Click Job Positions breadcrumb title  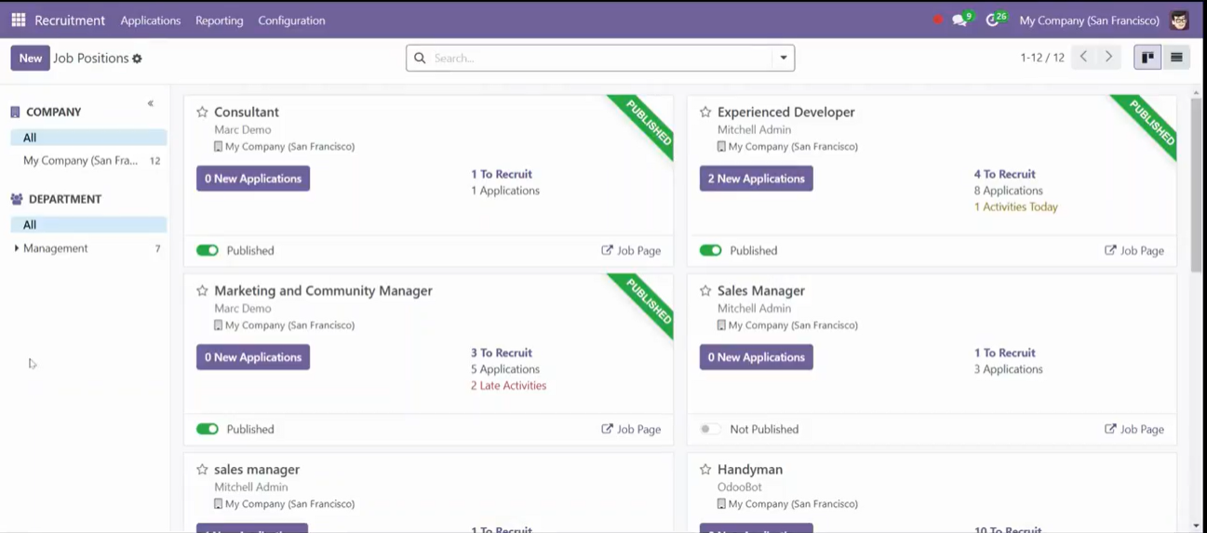[91, 58]
